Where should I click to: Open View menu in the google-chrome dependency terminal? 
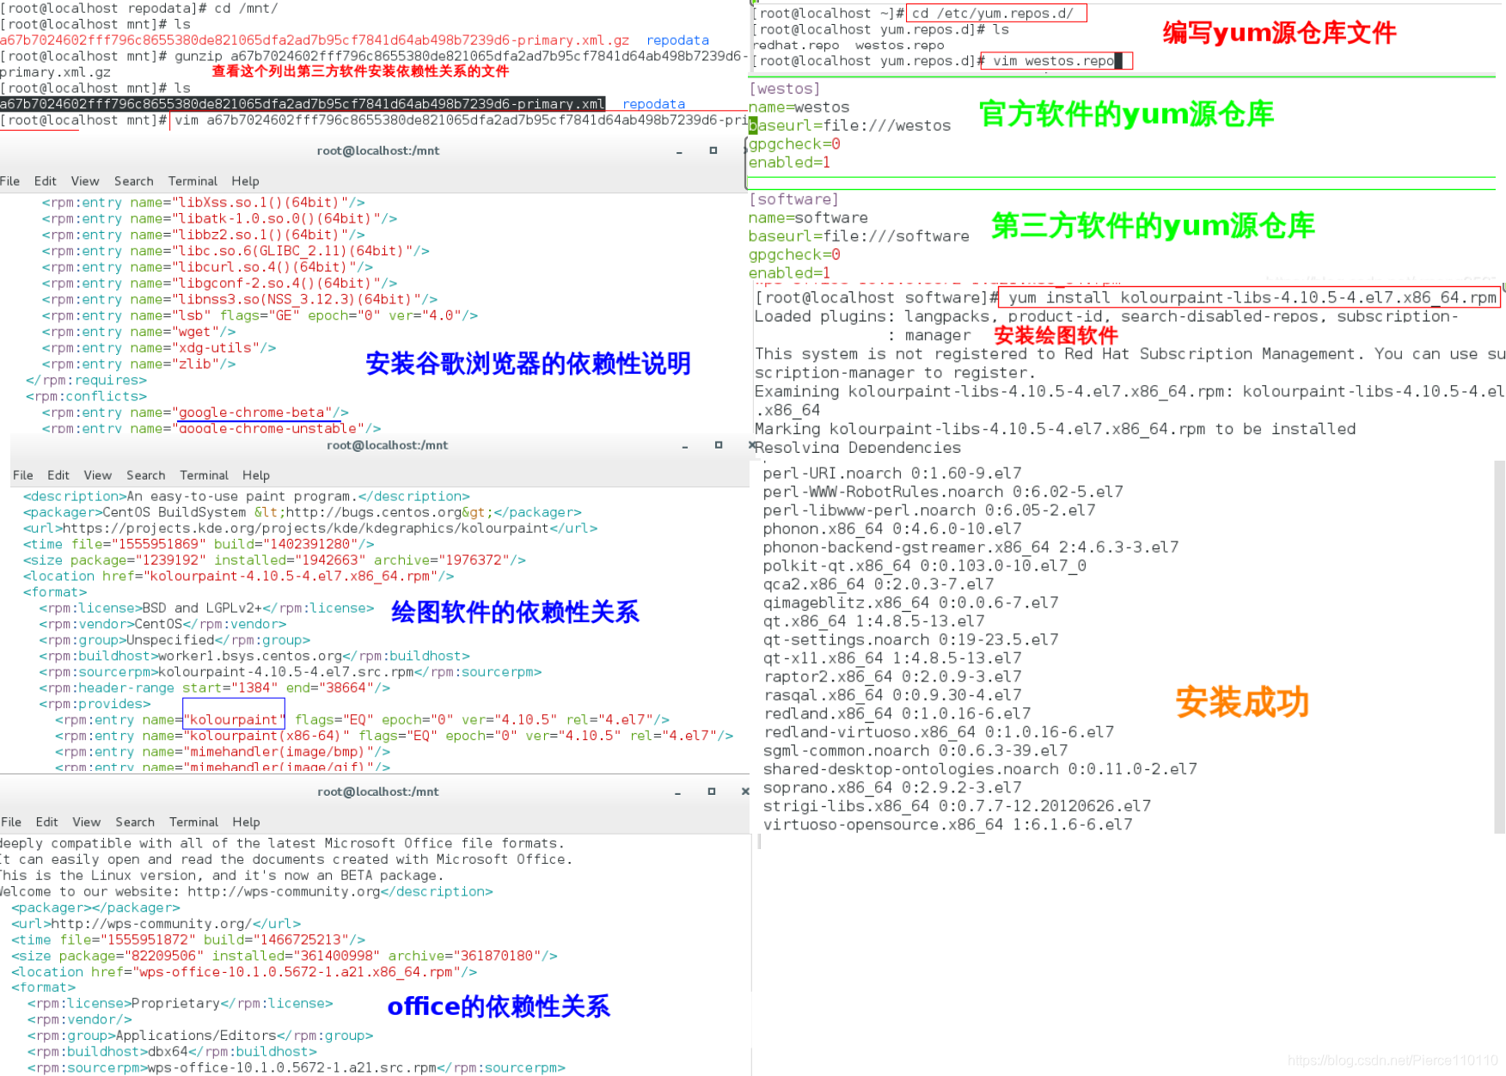click(x=85, y=181)
